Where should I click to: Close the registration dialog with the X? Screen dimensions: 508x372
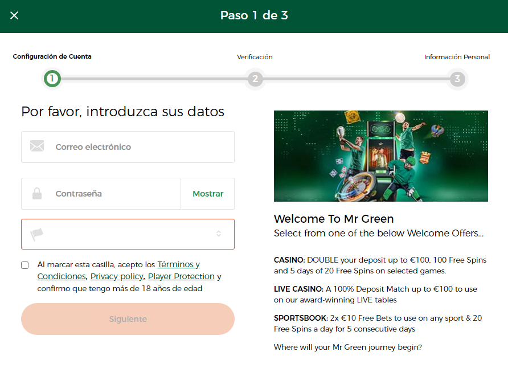tap(14, 15)
